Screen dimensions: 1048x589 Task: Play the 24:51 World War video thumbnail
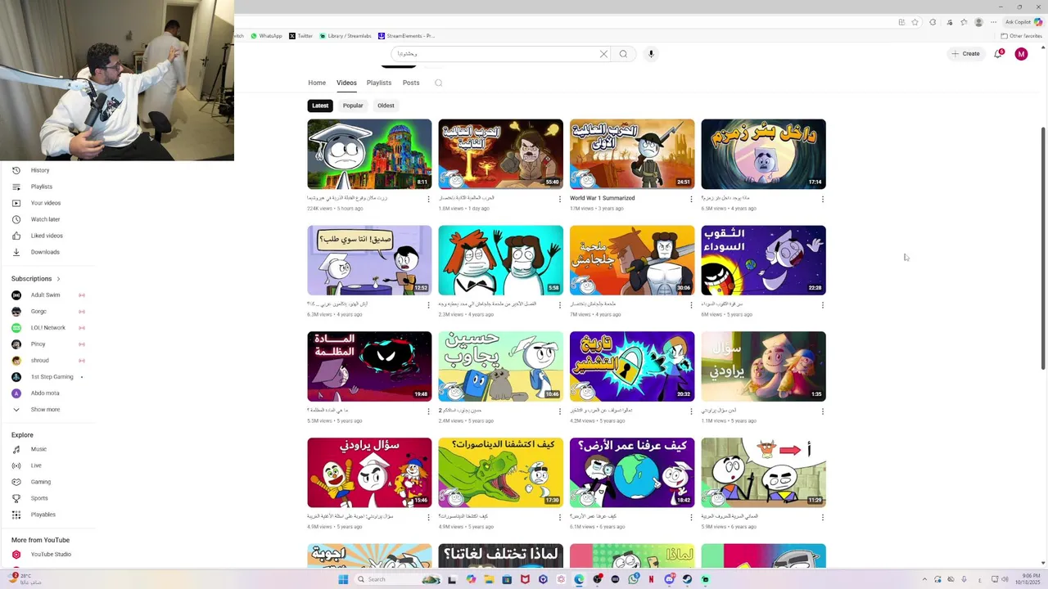coord(632,154)
